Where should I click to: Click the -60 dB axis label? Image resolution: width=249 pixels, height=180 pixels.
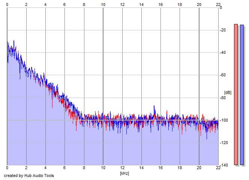[x=223, y=75]
